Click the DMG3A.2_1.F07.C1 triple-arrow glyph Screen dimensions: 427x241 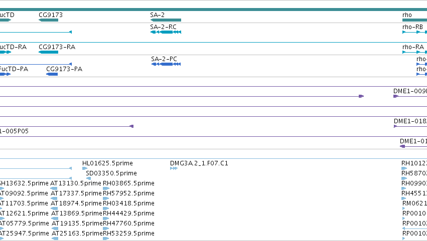coord(174,168)
